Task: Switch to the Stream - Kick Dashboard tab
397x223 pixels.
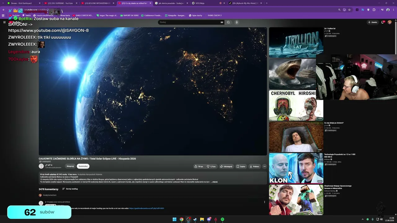Action: click(24, 3)
